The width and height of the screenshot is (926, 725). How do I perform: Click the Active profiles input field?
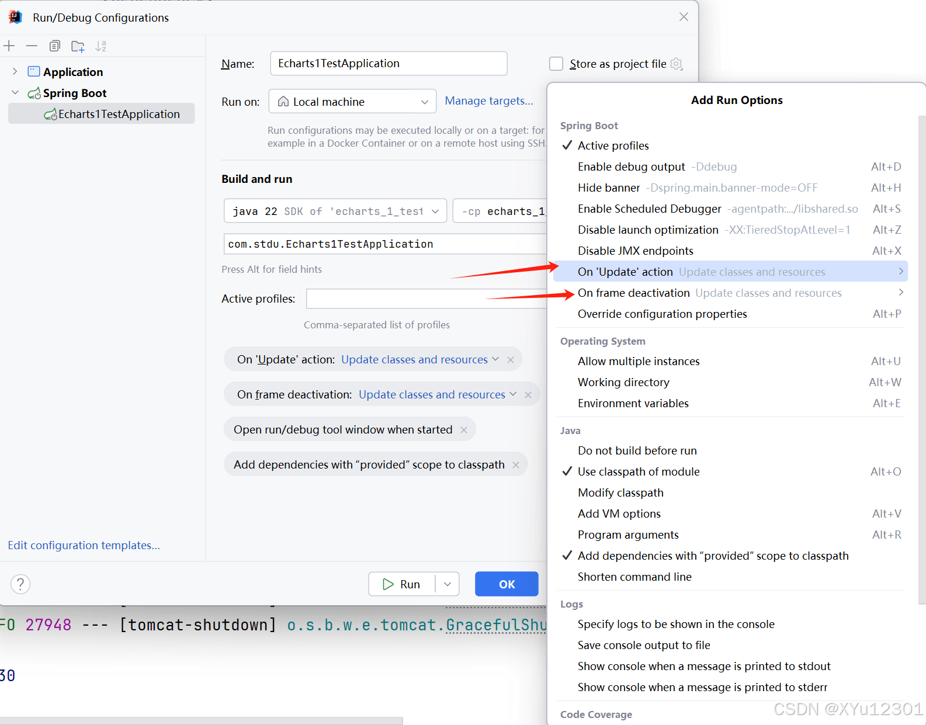pyautogui.click(x=427, y=299)
